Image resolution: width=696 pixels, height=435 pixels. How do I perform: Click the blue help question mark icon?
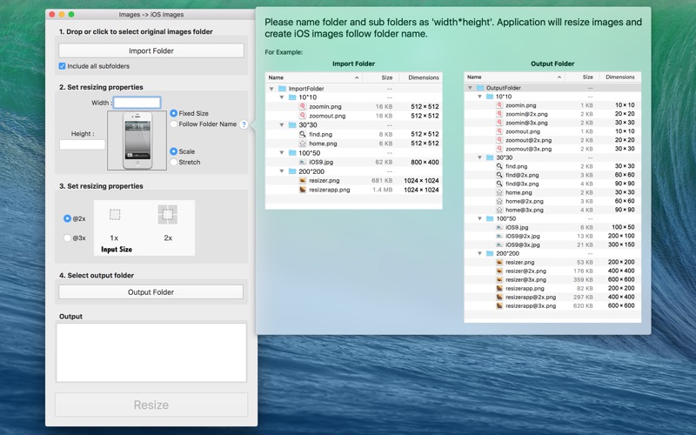[x=244, y=124]
